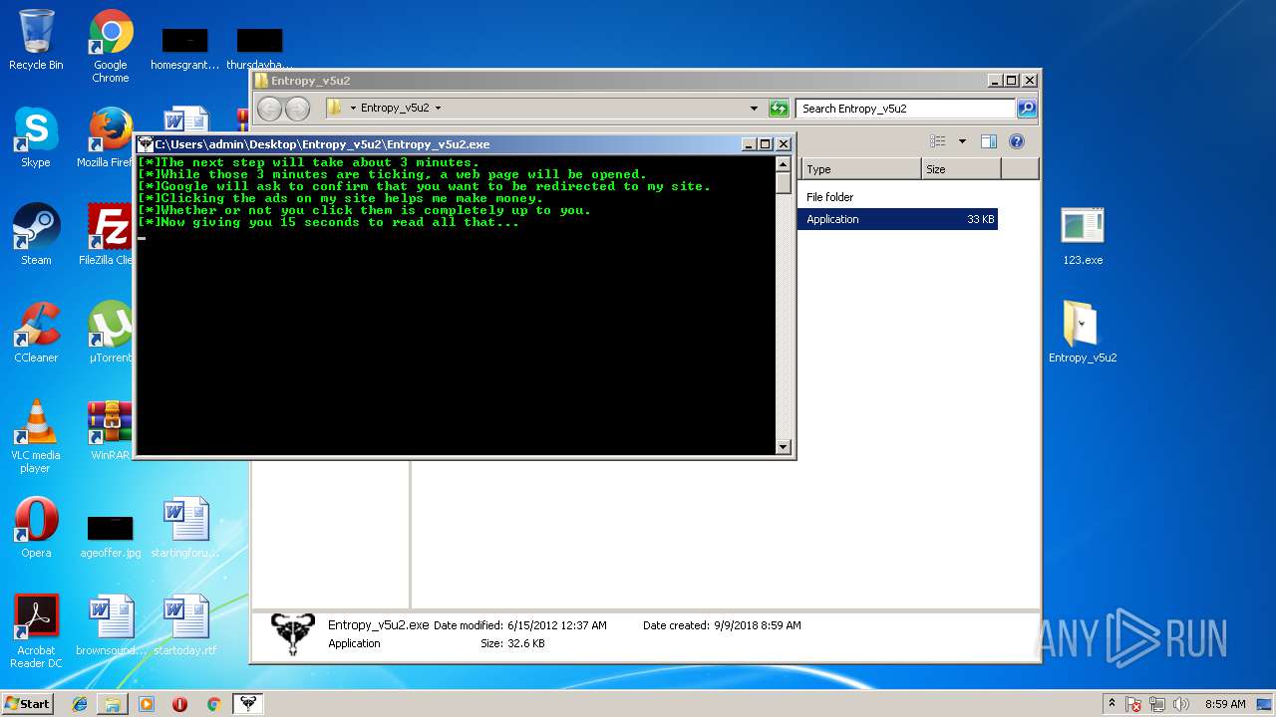Open the change view options dropdown arrow
Viewport: 1276px width, 717px height.
pos(962,141)
